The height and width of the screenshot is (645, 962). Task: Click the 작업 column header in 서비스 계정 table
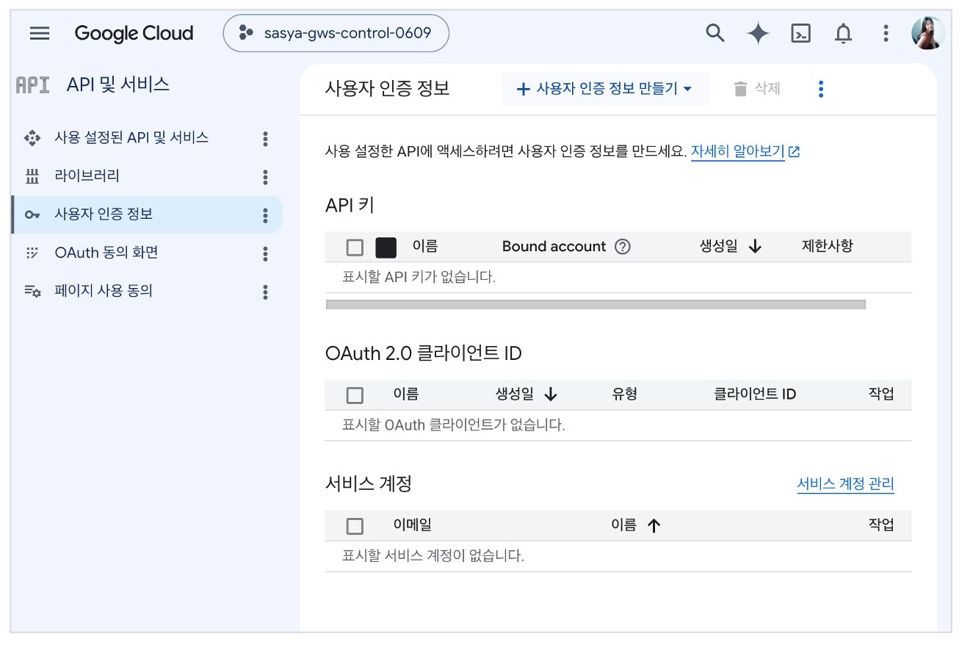coord(881,525)
